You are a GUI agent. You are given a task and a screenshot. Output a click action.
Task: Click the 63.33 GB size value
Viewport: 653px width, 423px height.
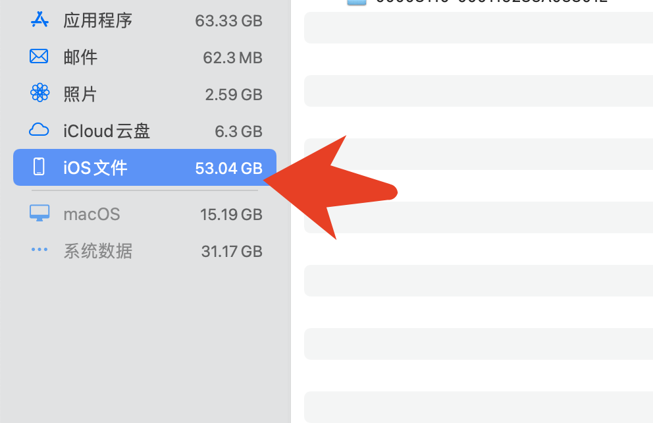[228, 20]
